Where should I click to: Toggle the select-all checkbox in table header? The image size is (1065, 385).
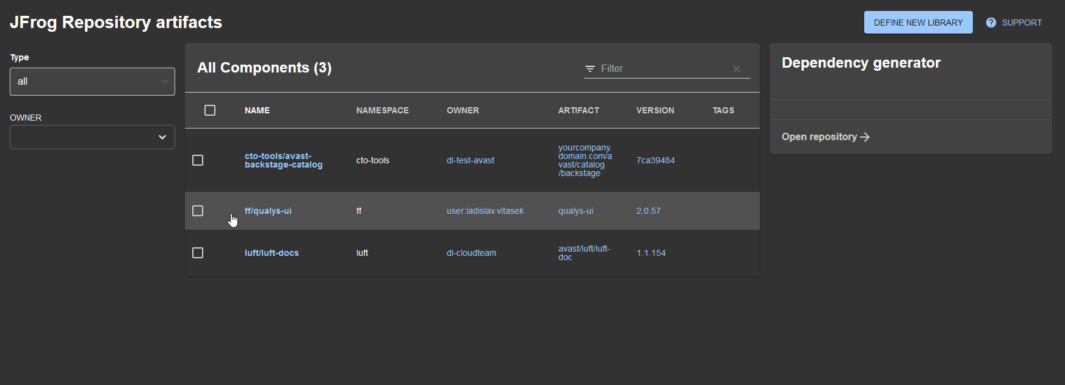point(210,110)
